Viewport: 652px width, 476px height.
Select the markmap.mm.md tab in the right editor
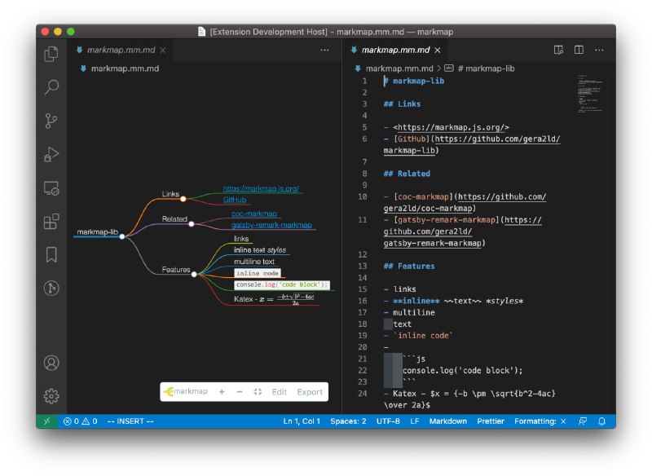tap(394, 50)
